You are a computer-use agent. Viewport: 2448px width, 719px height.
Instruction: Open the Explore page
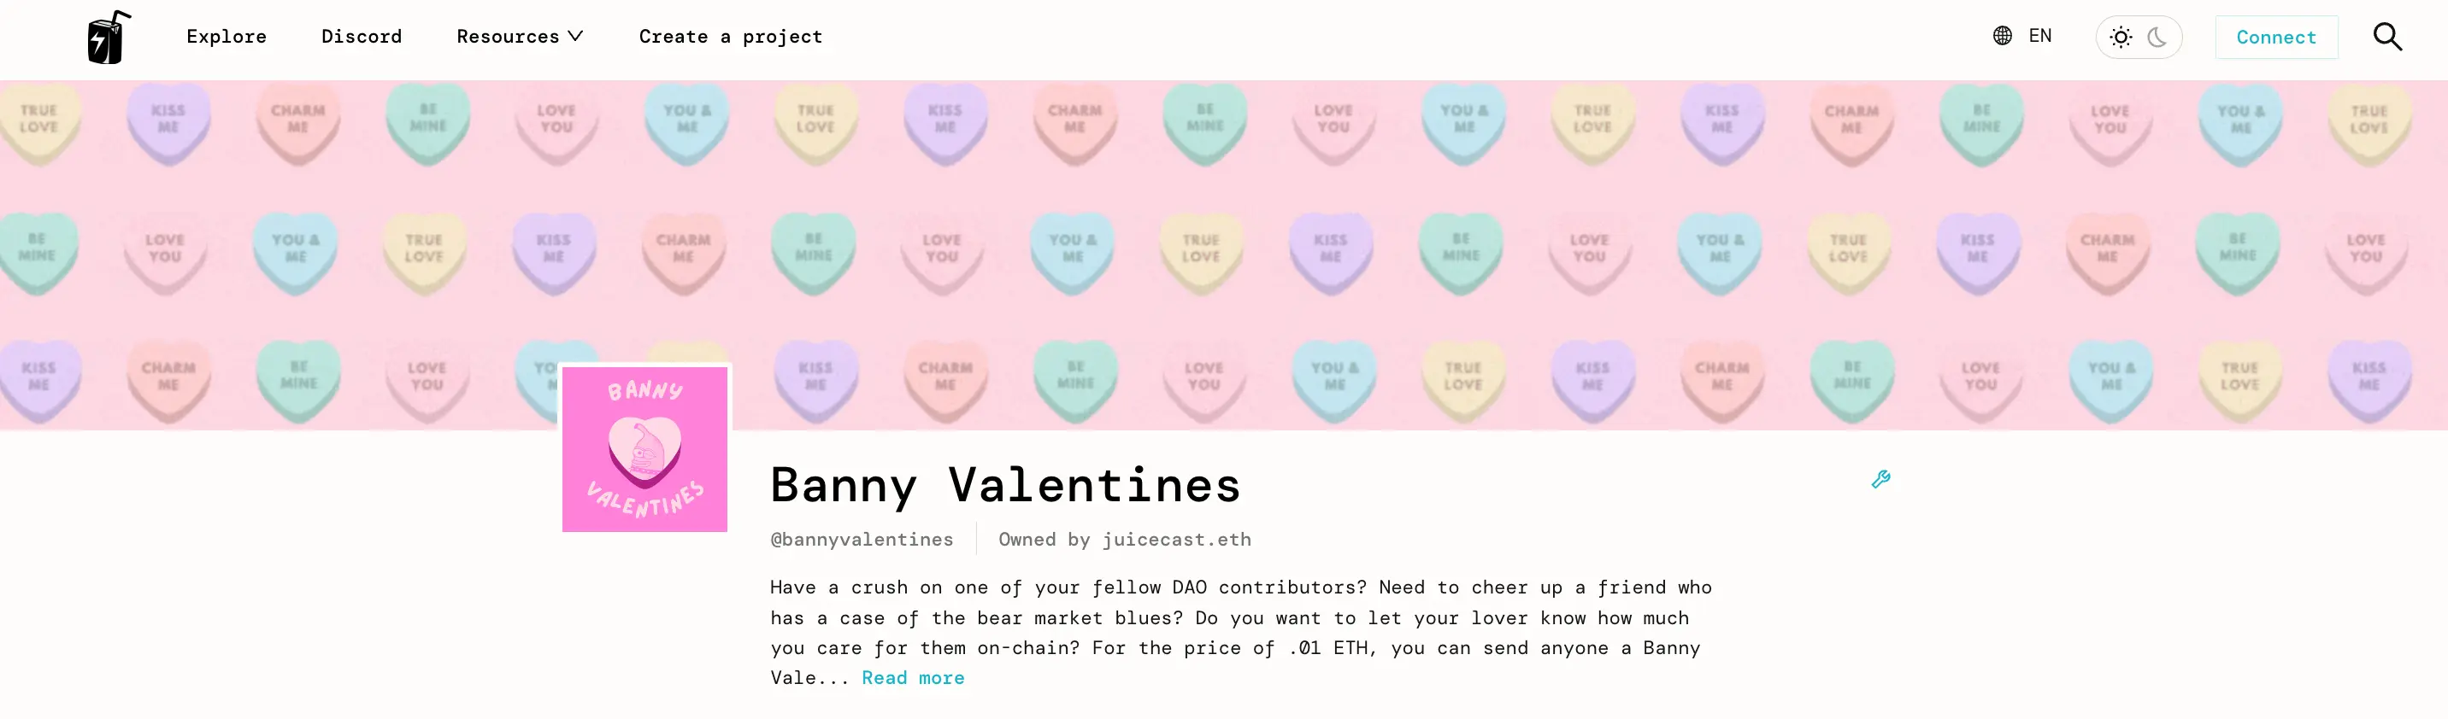coord(227,37)
